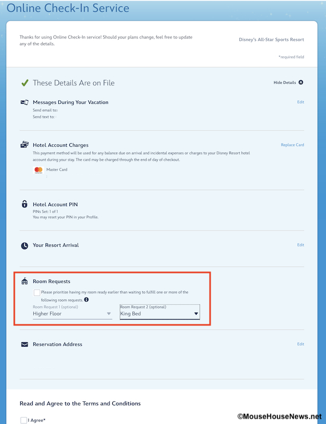Click Replace Card link
The width and height of the screenshot is (326, 424).
(292, 145)
